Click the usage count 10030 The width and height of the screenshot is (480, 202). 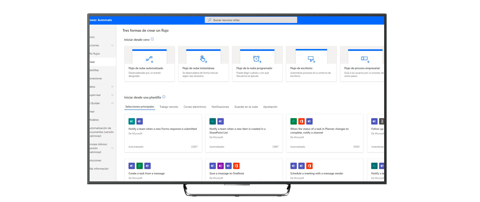(x=356, y=147)
